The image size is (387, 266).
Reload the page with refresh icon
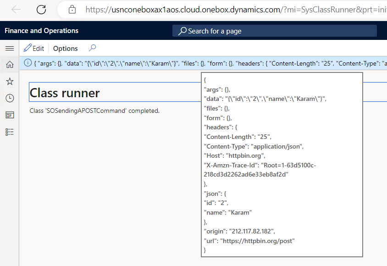(41, 10)
